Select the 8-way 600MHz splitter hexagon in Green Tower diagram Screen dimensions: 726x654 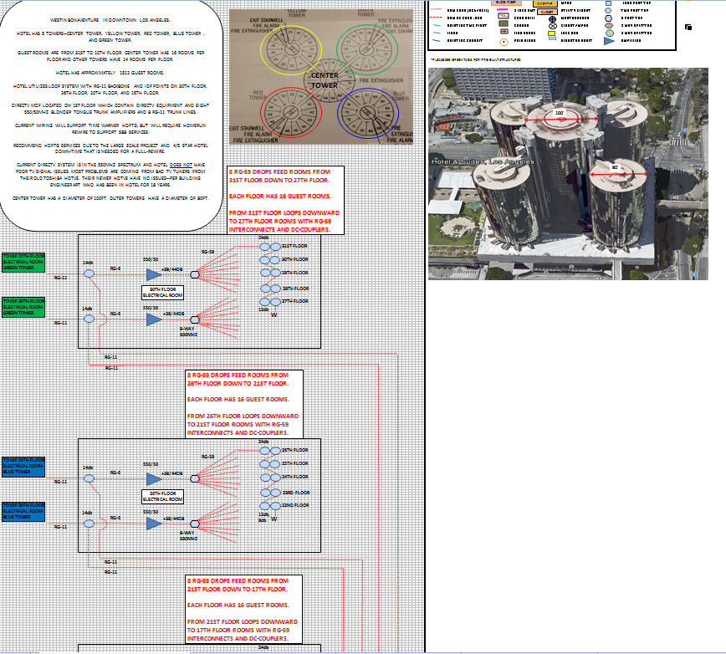[x=194, y=319]
